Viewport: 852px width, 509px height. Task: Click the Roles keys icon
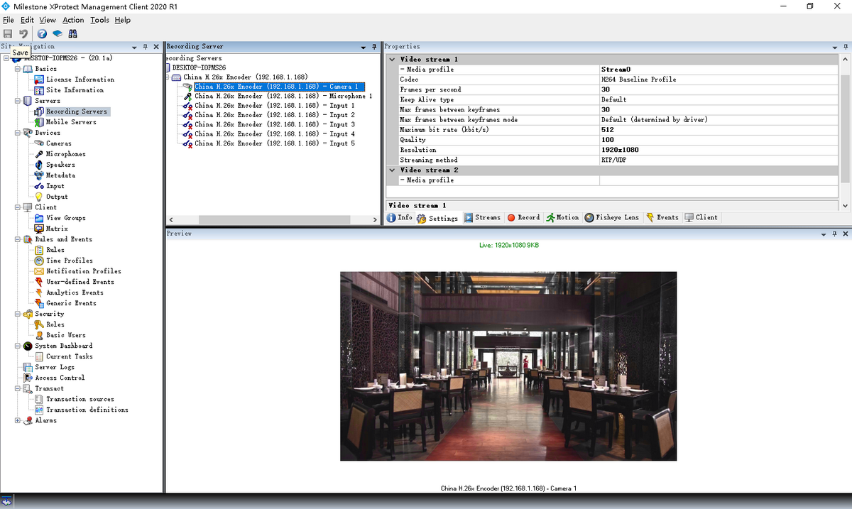40,324
